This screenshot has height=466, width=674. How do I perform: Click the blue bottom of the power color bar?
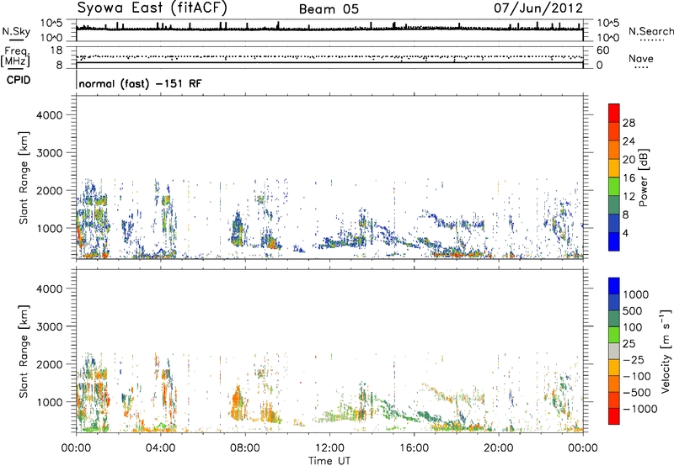[x=614, y=241]
